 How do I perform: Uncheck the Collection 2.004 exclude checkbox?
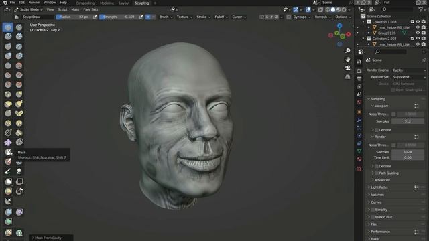pyautogui.click(x=412, y=39)
